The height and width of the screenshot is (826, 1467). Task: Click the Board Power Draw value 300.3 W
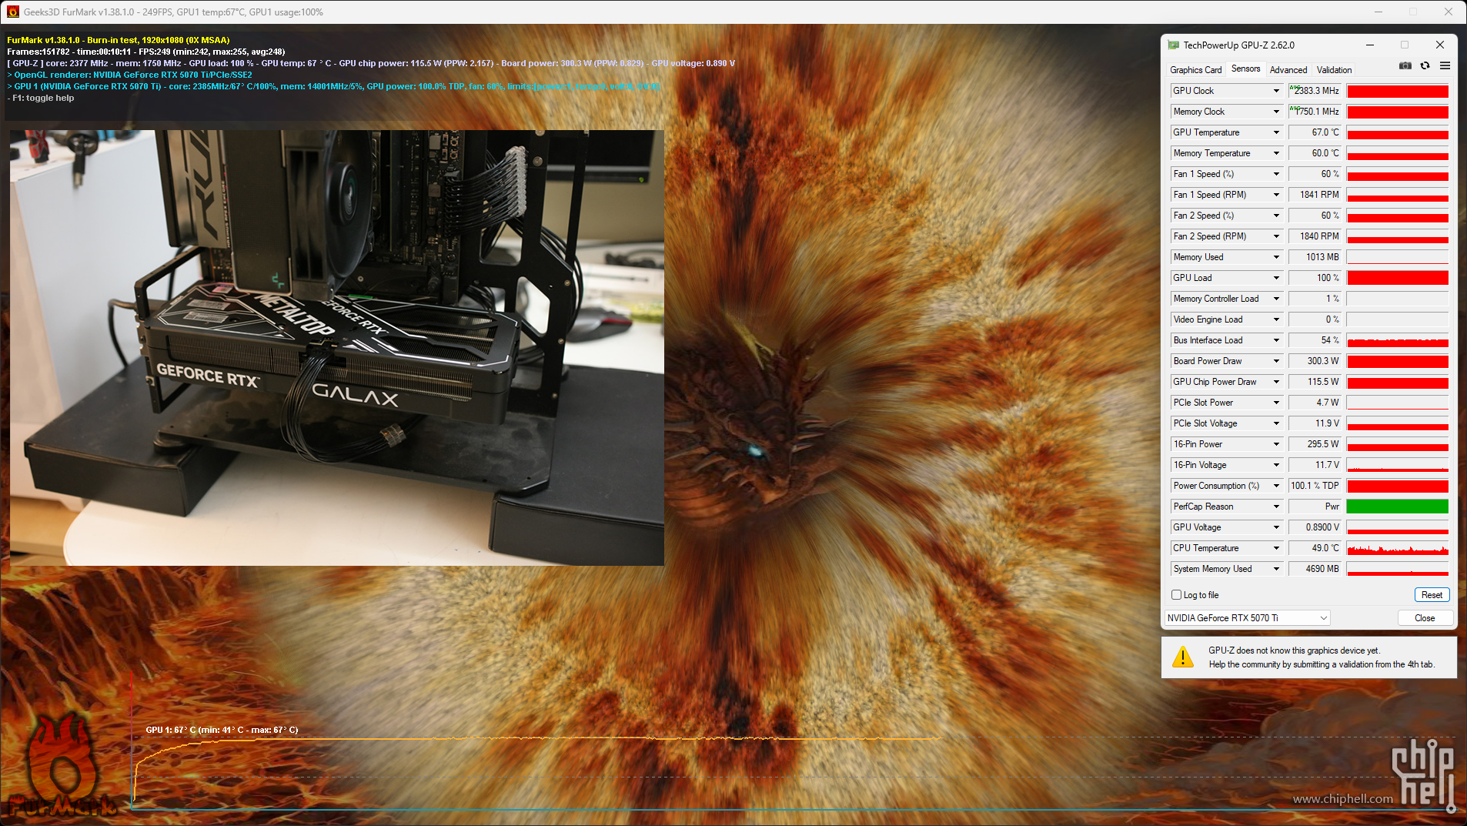pyautogui.click(x=1315, y=361)
